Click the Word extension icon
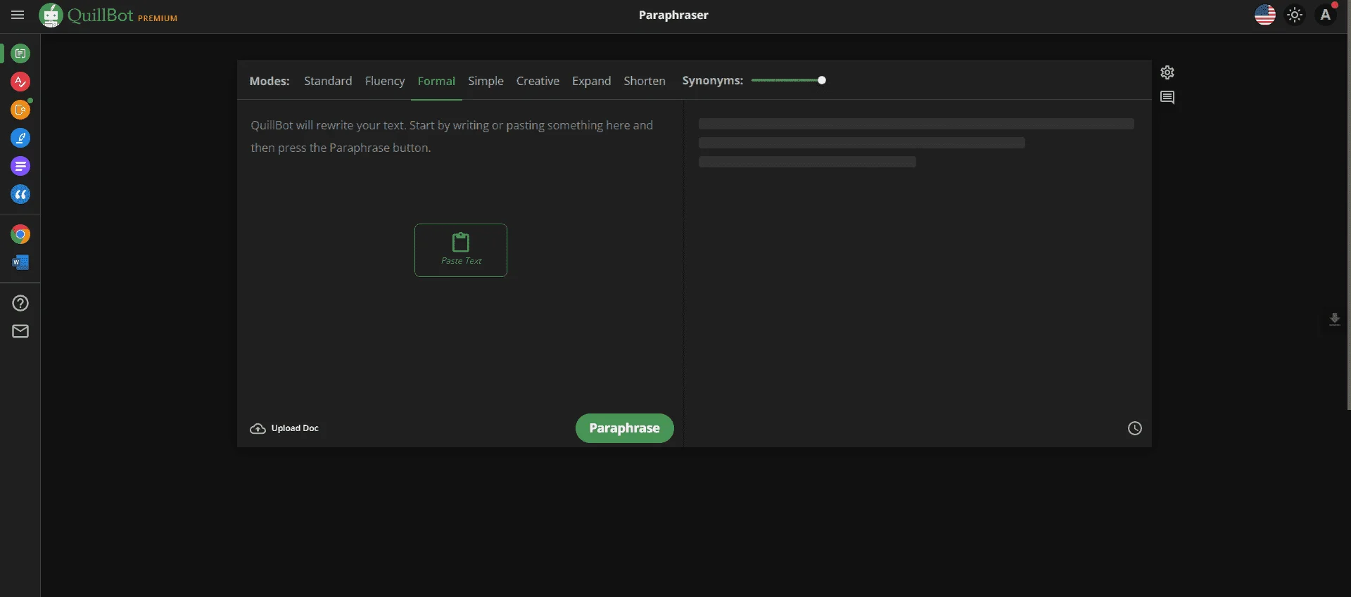 click(x=20, y=262)
